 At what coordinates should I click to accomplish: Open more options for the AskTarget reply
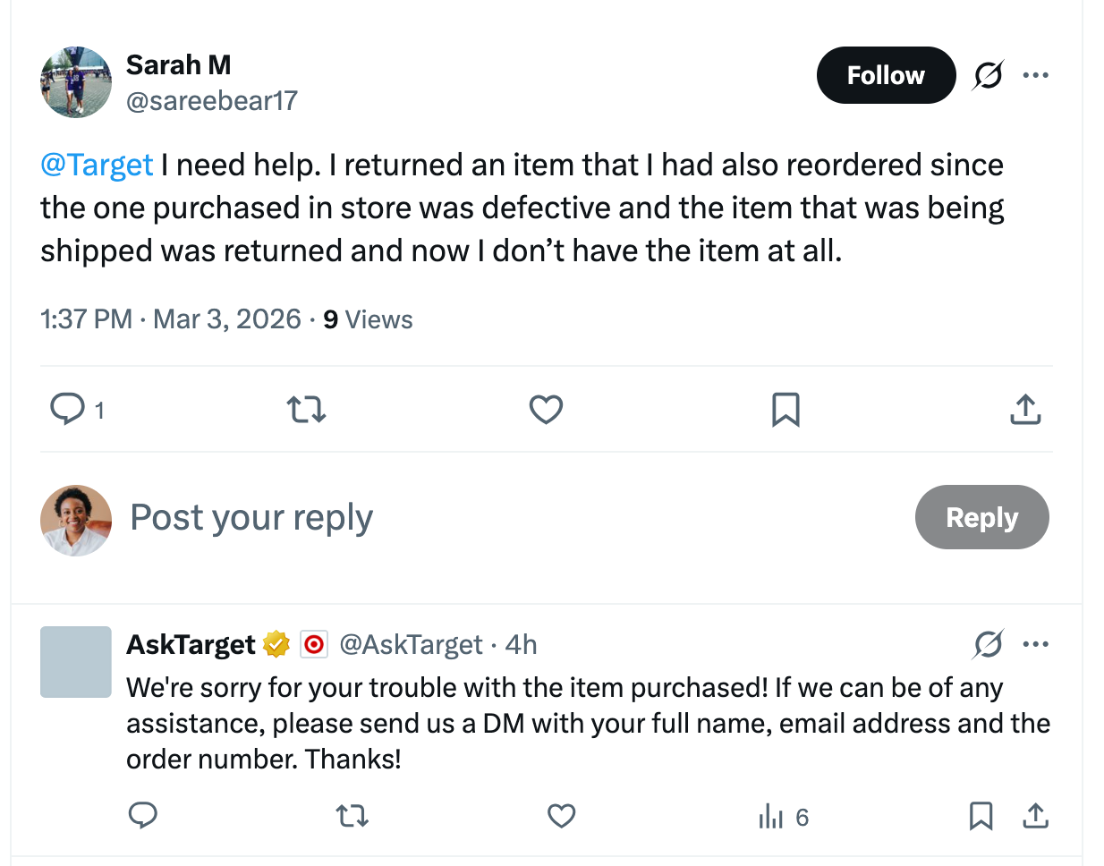pos(1036,643)
